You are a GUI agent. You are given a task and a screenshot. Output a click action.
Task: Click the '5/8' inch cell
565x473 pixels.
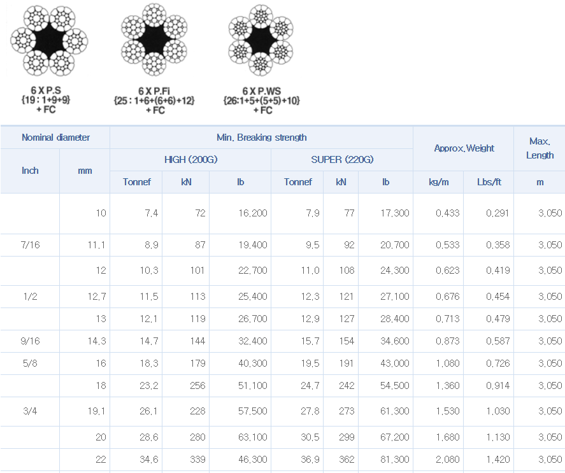pyautogui.click(x=31, y=363)
